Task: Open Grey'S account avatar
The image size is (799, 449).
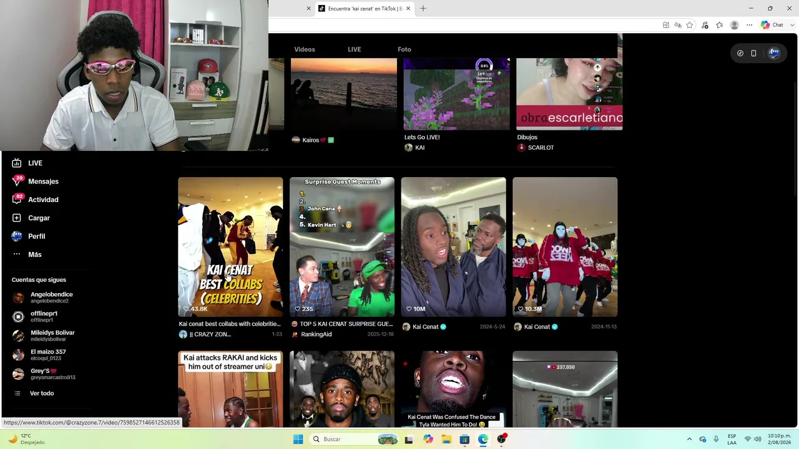Action: pos(18,374)
